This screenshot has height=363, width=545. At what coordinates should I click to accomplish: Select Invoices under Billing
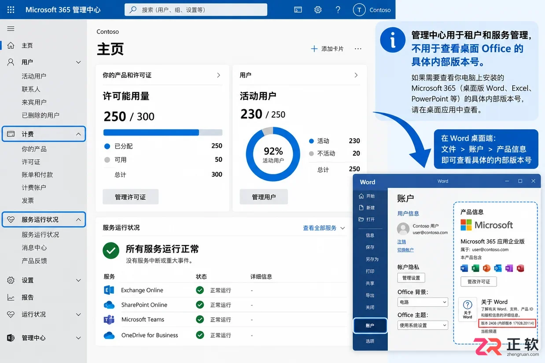point(28,200)
